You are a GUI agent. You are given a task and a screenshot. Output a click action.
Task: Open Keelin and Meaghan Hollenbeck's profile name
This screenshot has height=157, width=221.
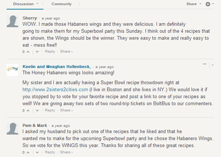[57, 66]
